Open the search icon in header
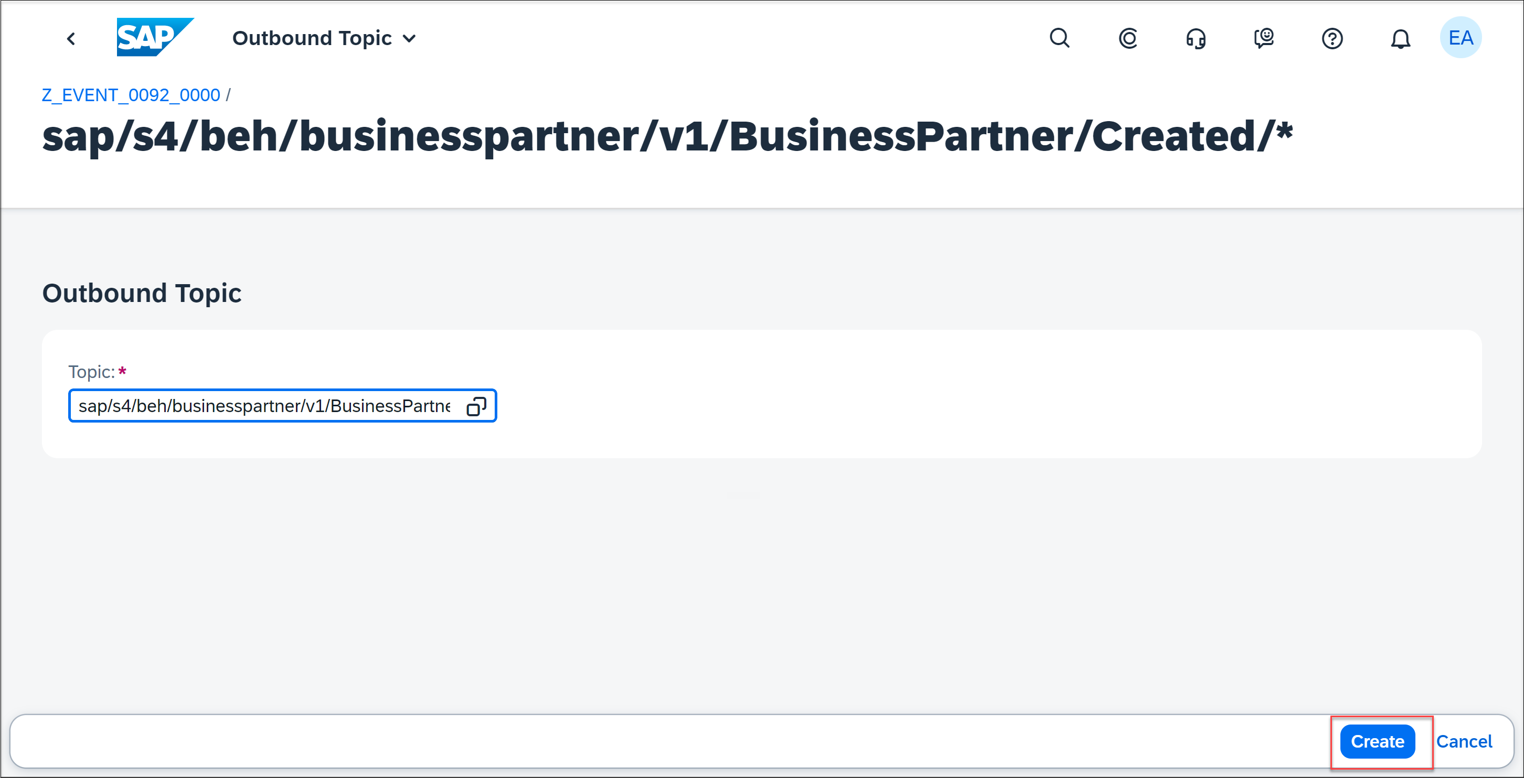The image size is (1524, 778). [1060, 38]
